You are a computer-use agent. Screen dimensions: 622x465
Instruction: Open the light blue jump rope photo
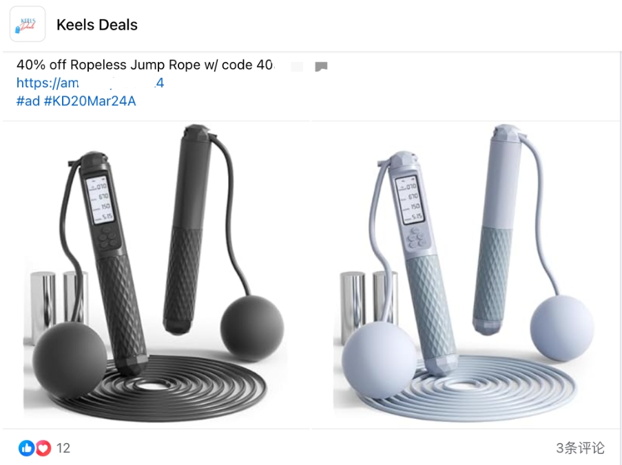(466, 274)
